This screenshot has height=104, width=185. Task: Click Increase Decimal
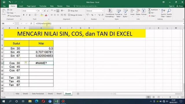[99, 15]
